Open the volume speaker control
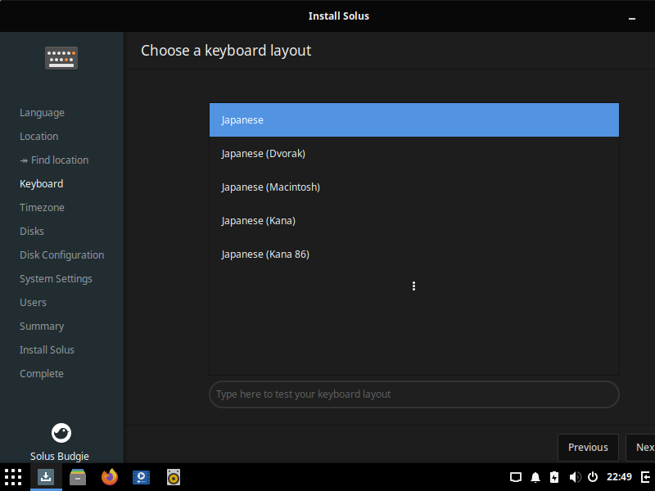The height and width of the screenshot is (491, 655). (x=575, y=477)
